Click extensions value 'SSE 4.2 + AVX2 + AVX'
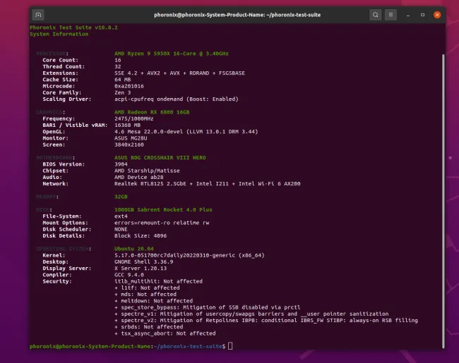This screenshot has height=363, width=459. [147, 73]
